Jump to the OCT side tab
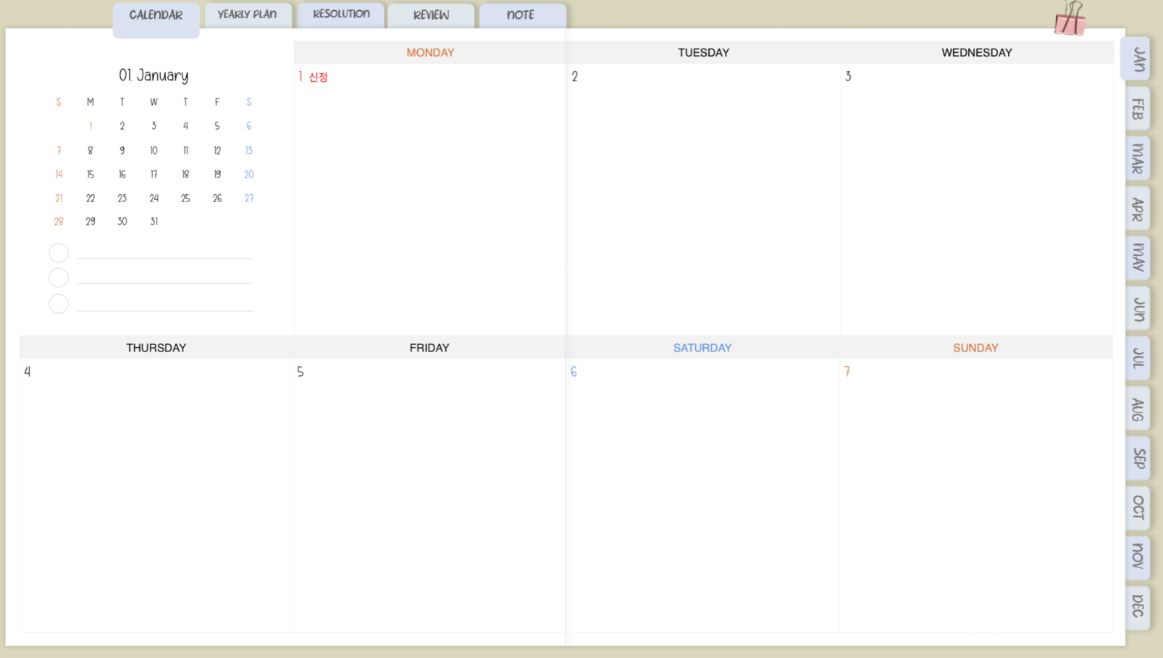This screenshot has height=658, width=1163. coord(1138,507)
